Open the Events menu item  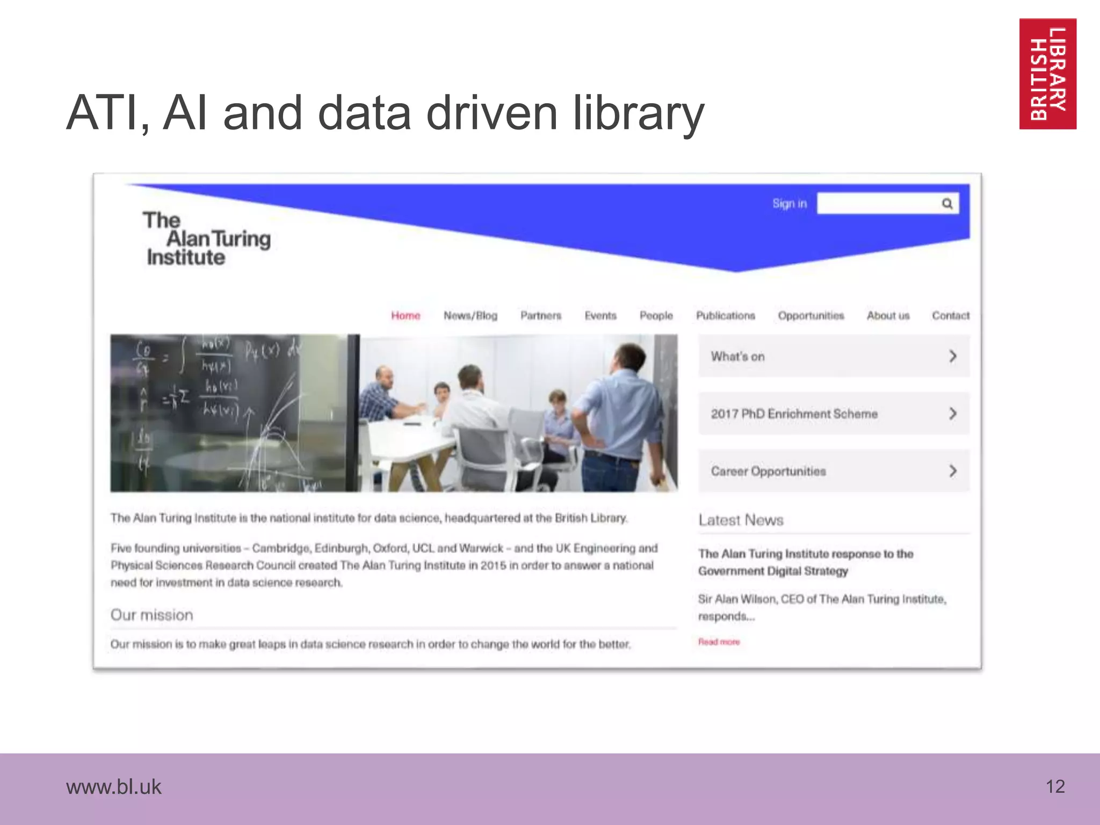(600, 316)
